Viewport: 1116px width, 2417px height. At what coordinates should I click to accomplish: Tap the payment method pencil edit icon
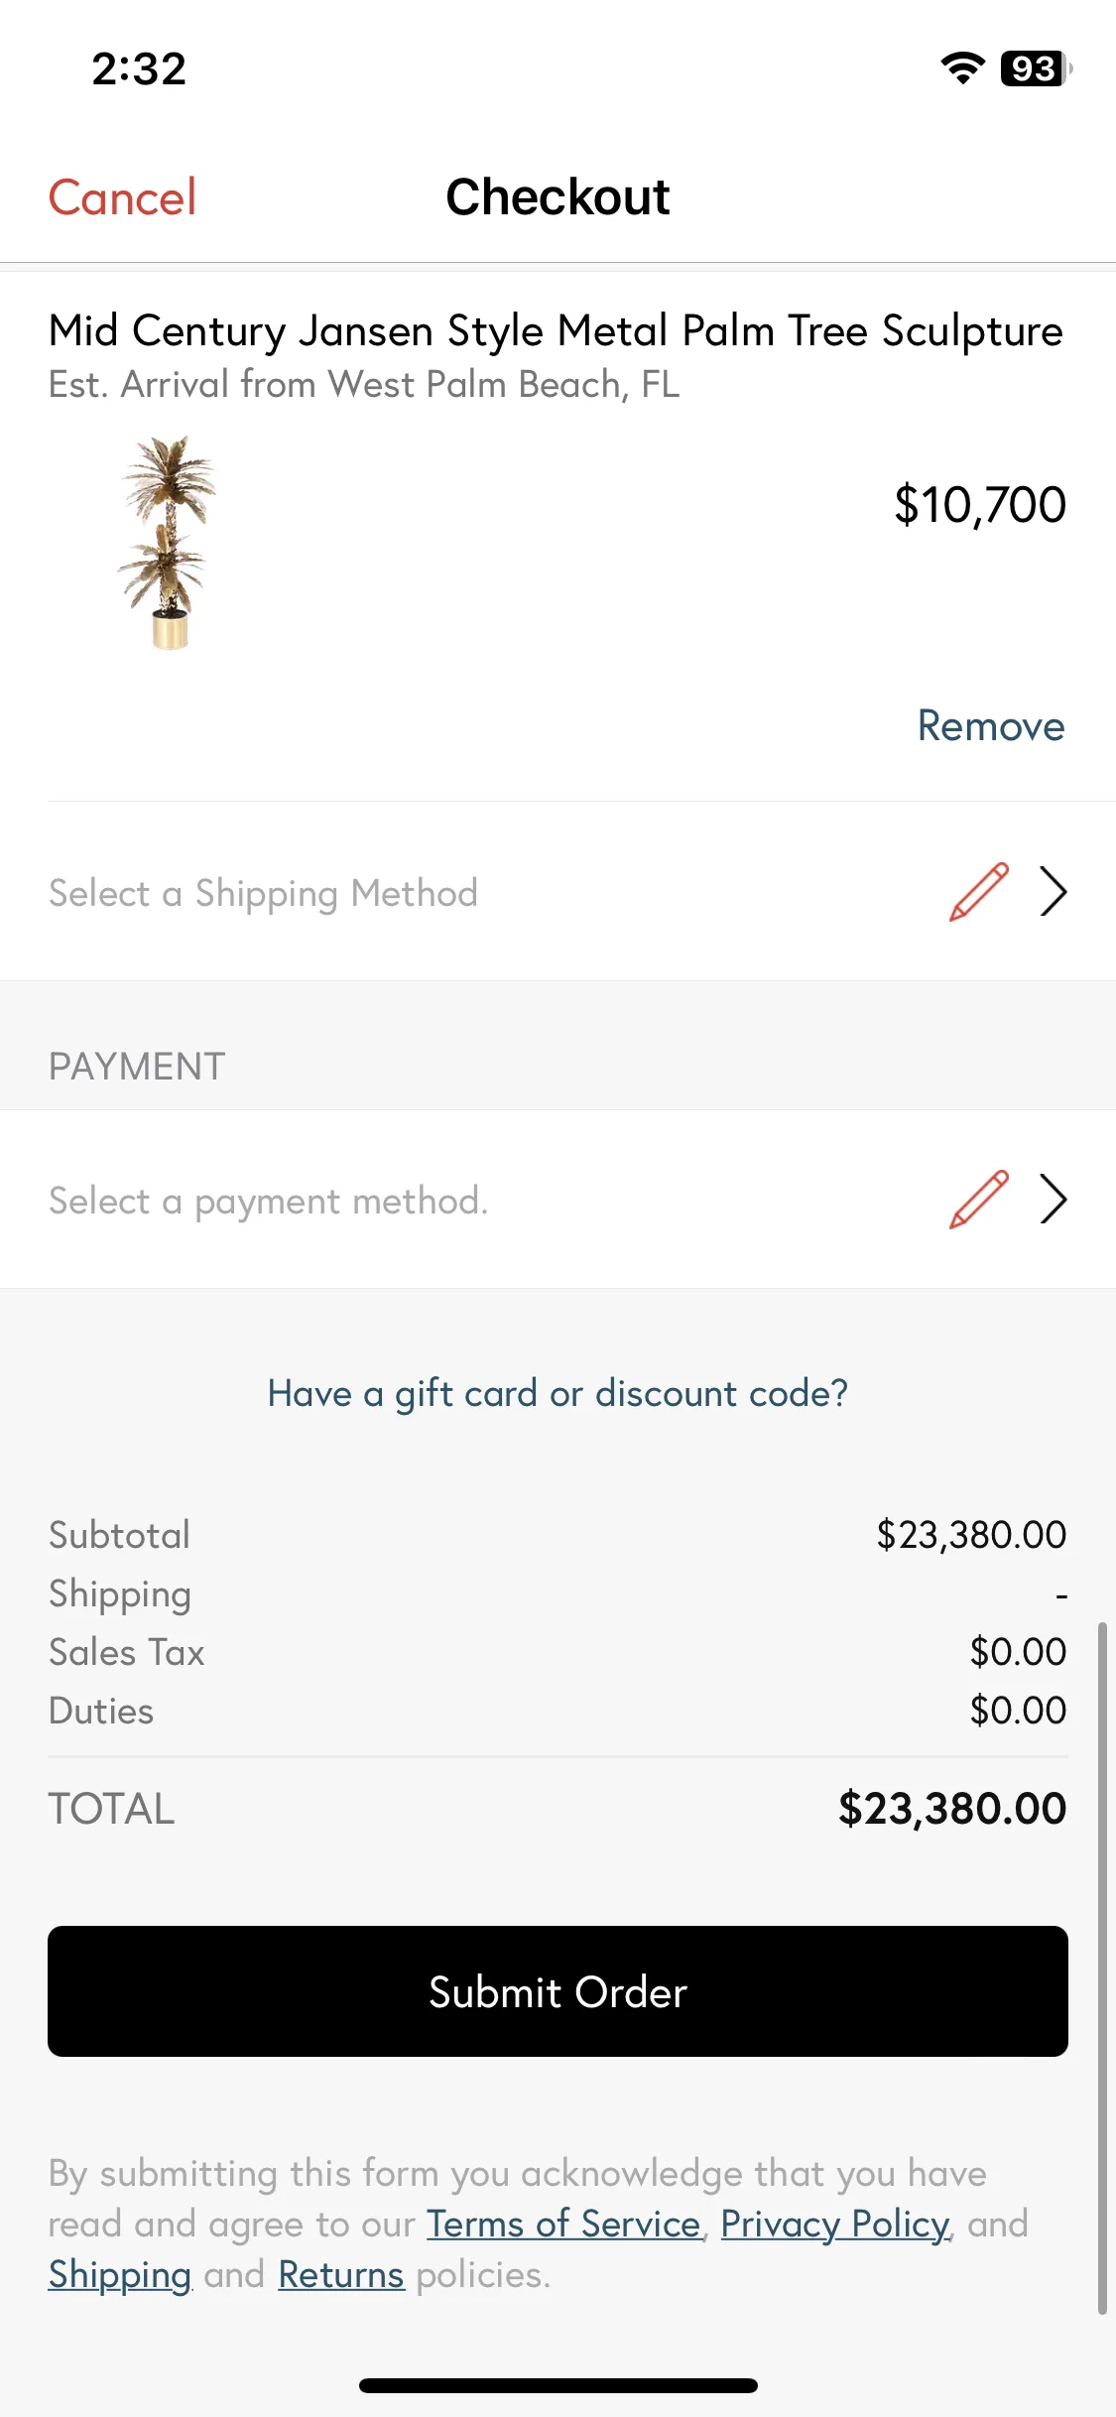[x=979, y=1200]
